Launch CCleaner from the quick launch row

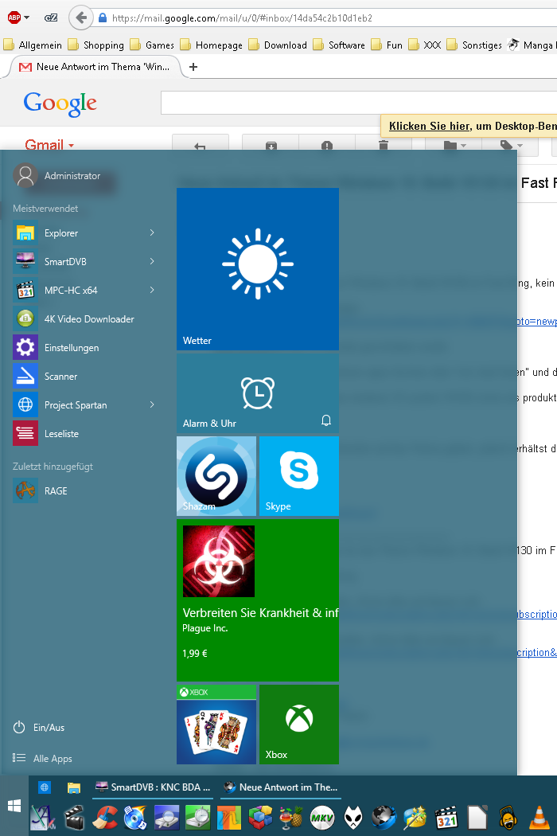click(105, 818)
